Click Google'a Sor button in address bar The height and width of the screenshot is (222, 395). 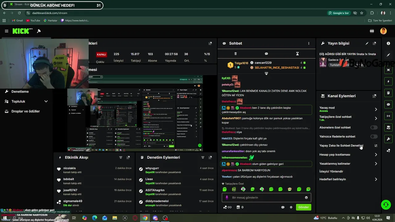(x=339, y=13)
